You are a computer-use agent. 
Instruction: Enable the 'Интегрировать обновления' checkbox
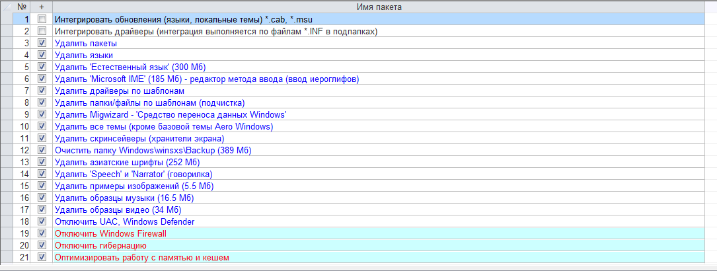[x=42, y=19]
